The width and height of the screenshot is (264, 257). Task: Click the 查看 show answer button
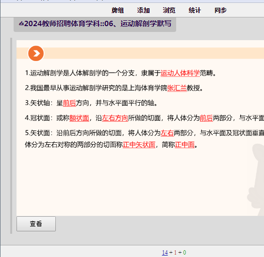pos(36,224)
